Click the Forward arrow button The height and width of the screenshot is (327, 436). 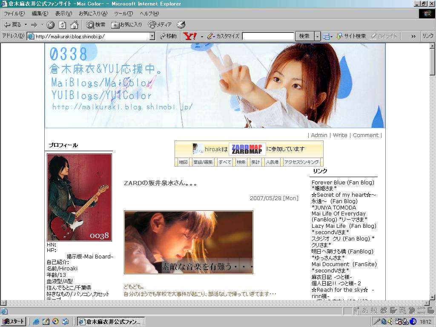tap(34, 25)
